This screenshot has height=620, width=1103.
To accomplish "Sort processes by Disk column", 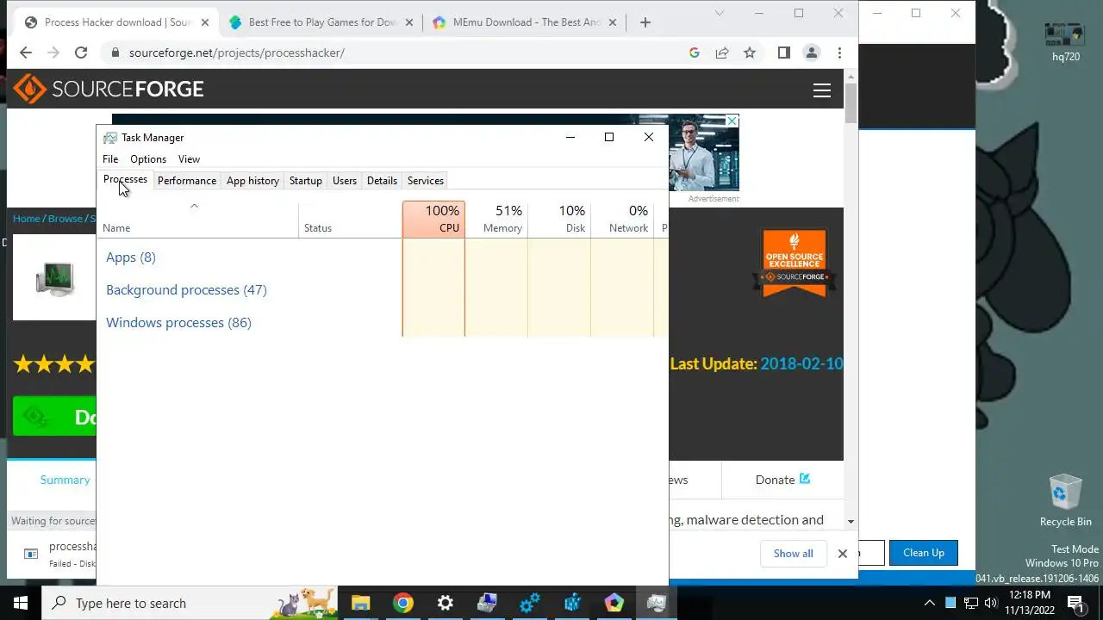I will (x=559, y=219).
